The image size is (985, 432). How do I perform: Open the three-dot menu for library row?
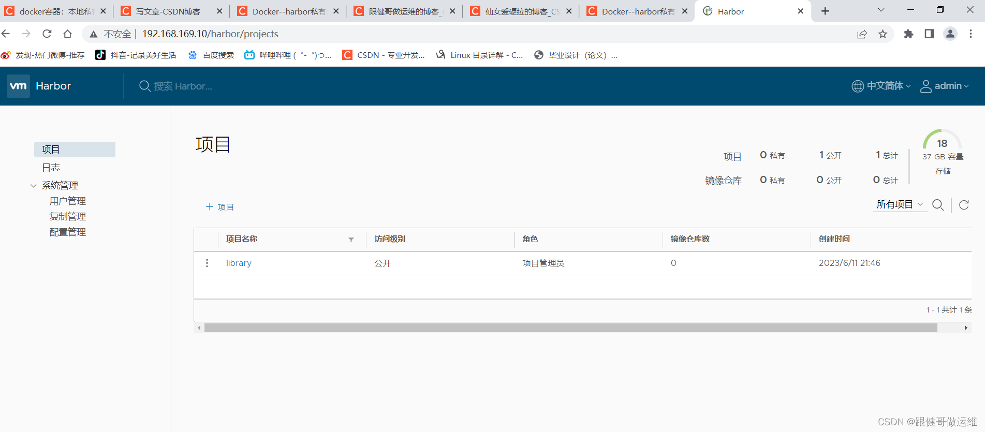[x=207, y=263]
